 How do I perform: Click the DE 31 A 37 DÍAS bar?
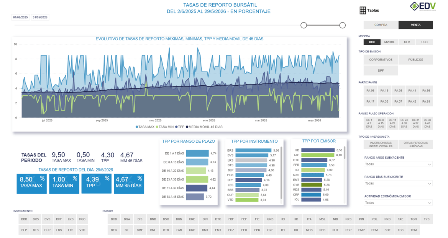point(197,188)
